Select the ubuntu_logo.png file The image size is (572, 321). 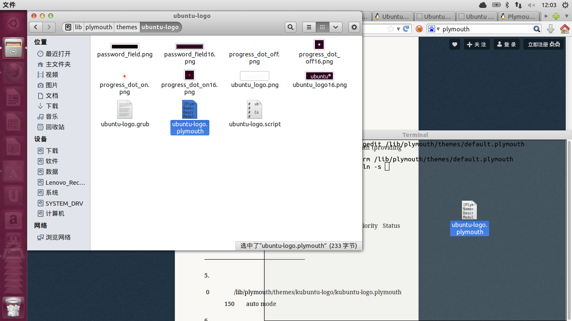click(255, 79)
